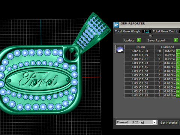
Task: Click the 0.027tw weight cell
Action: pyautogui.click(x=170, y=63)
